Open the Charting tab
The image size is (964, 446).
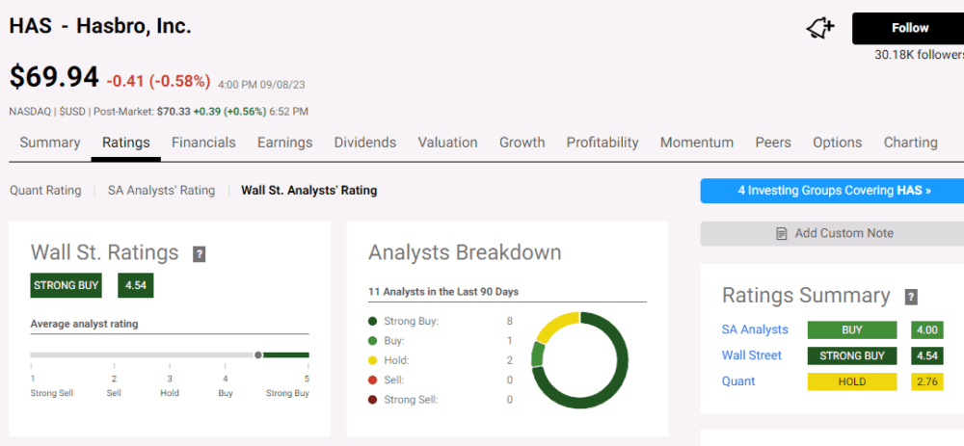click(911, 143)
